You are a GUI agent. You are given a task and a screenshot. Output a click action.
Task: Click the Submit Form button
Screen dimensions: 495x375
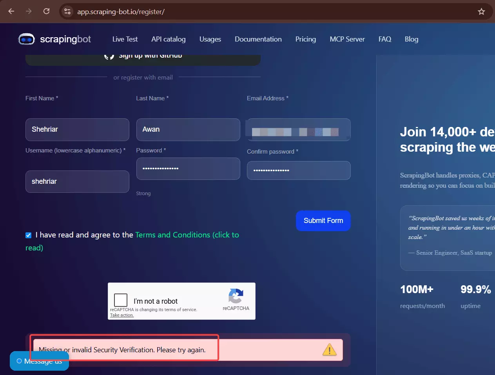[x=323, y=221]
